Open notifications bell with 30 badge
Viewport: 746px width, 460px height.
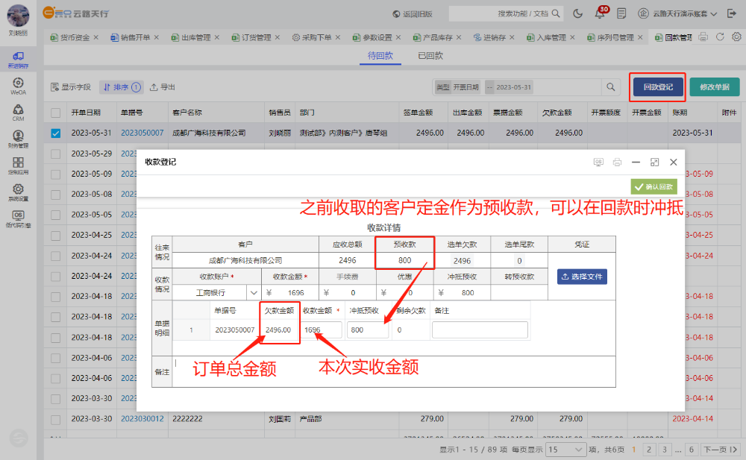pos(600,13)
